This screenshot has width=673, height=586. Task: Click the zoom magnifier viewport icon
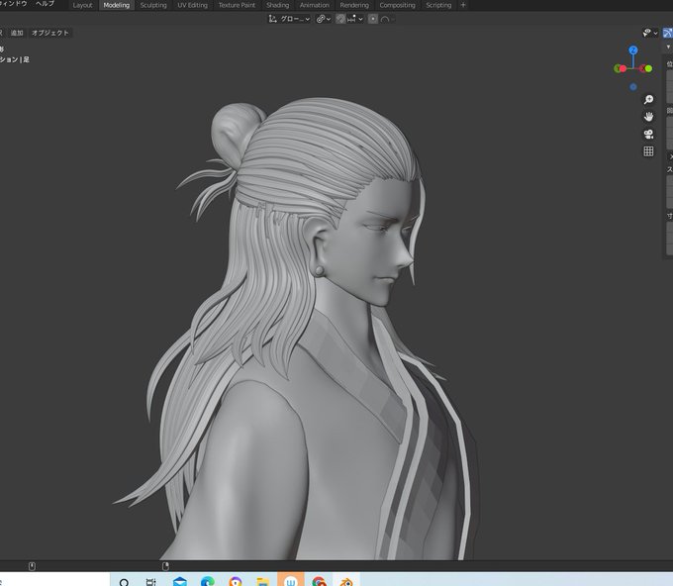pos(648,100)
